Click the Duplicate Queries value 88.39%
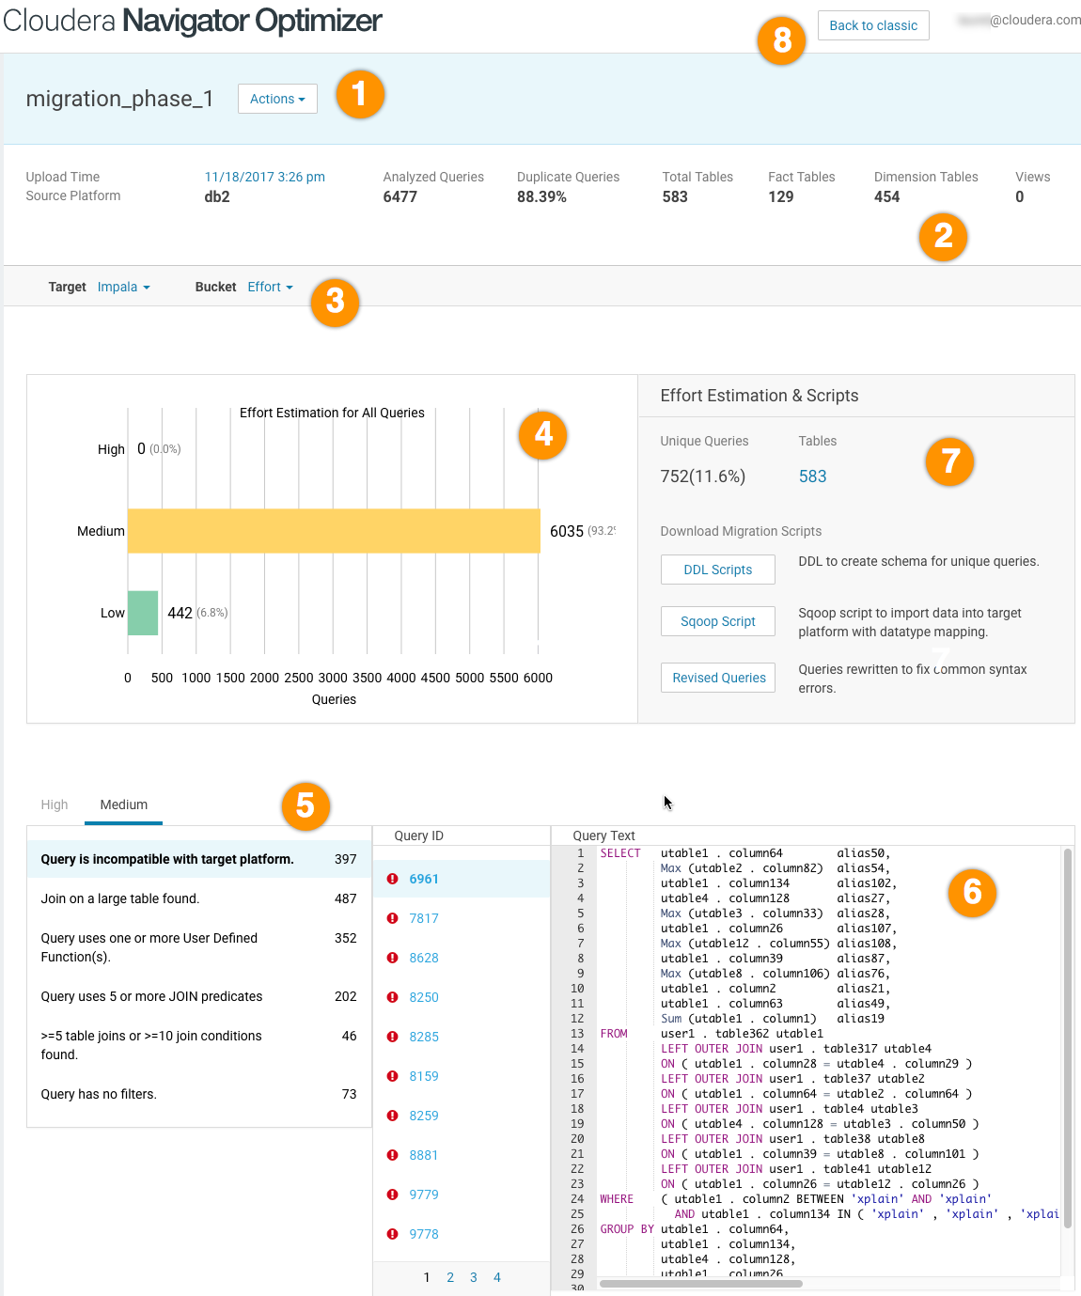1081x1296 pixels. [x=541, y=196]
